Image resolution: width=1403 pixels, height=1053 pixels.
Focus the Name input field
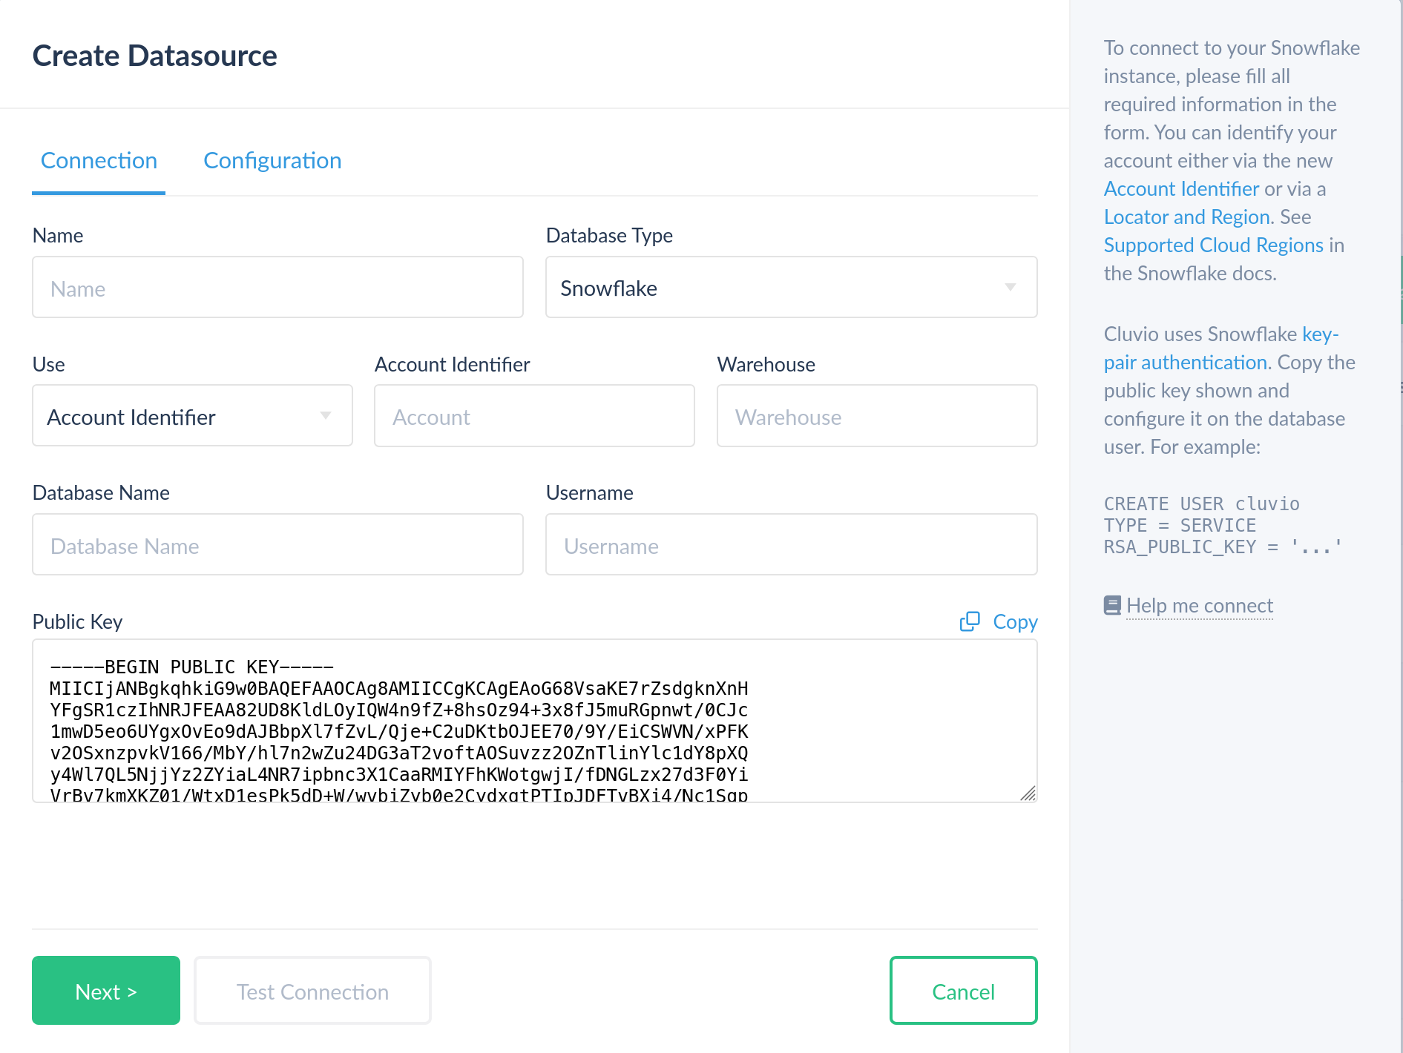(x=277, y=288)
